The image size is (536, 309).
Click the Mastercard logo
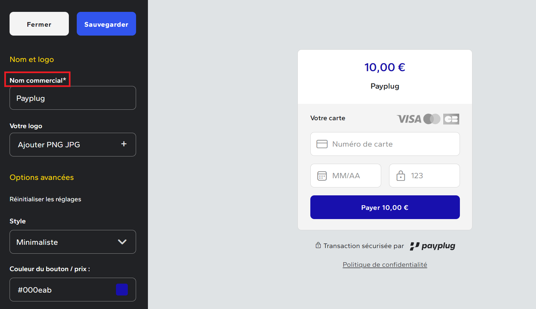432,119
